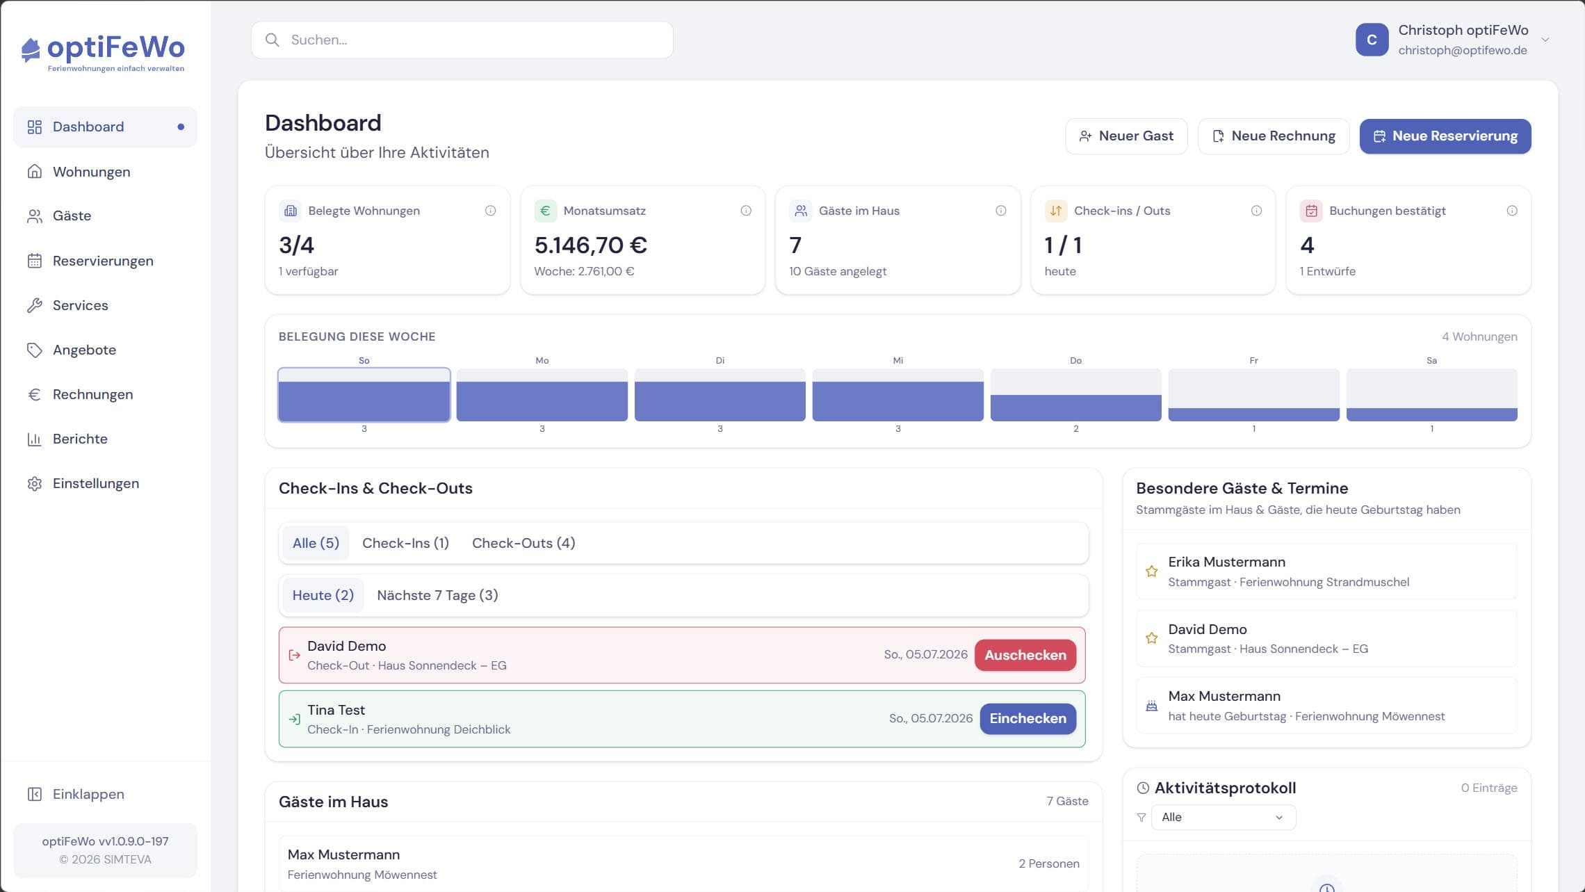Click the Belegte Wohnungen 3/4 value
Viewport: 1585px width, 892px height.
click(x=296, y=245)
